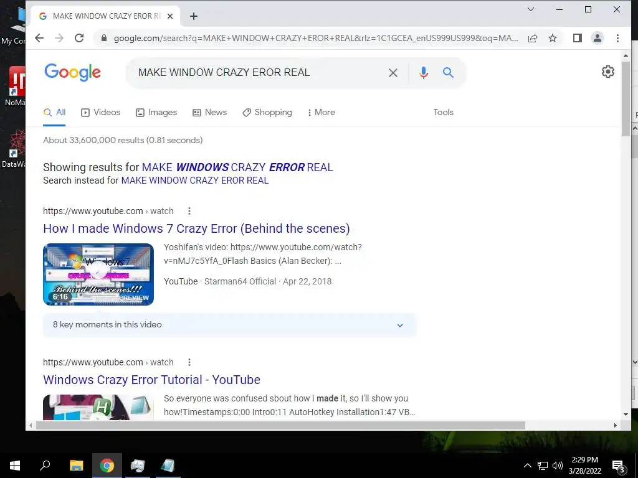Switch to Shopping results tab
The width and height of the screenshot is (638, 478).
click(x=267, y=113)
